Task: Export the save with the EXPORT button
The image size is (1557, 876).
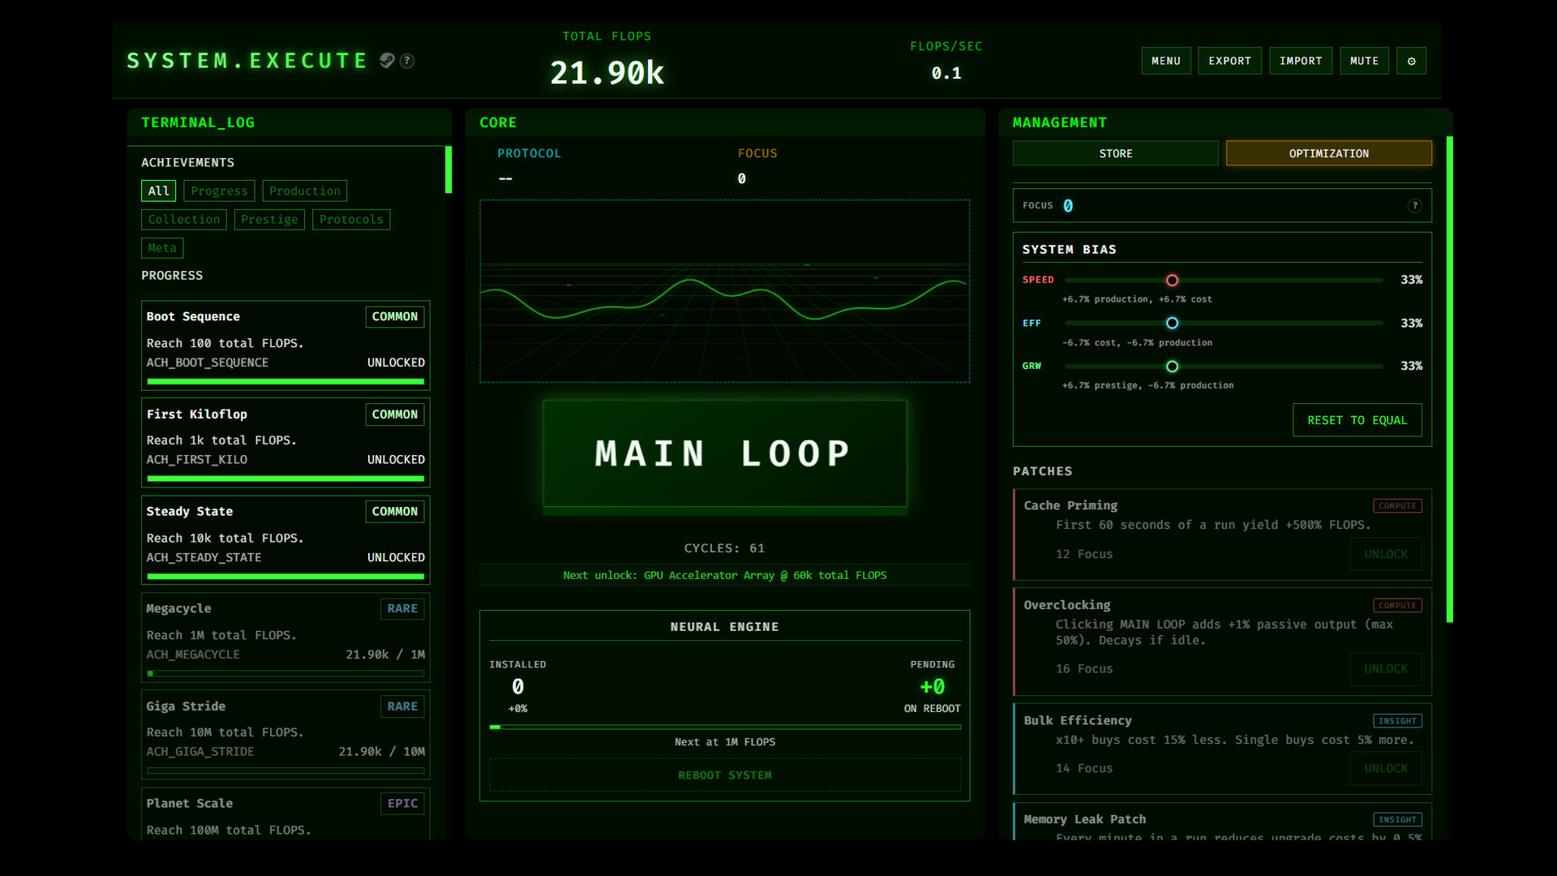Action: (1229, 60)
